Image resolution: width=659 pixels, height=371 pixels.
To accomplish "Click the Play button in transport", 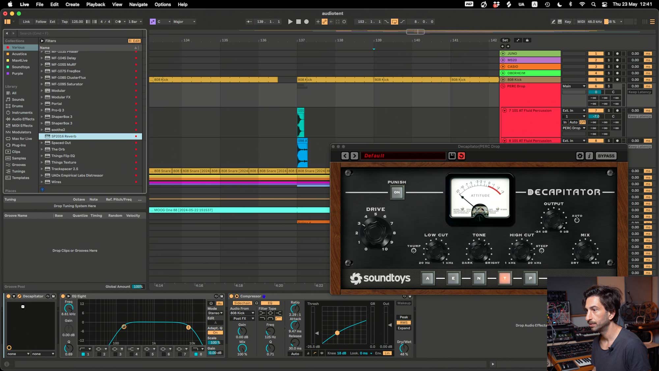I will (290, 22).
